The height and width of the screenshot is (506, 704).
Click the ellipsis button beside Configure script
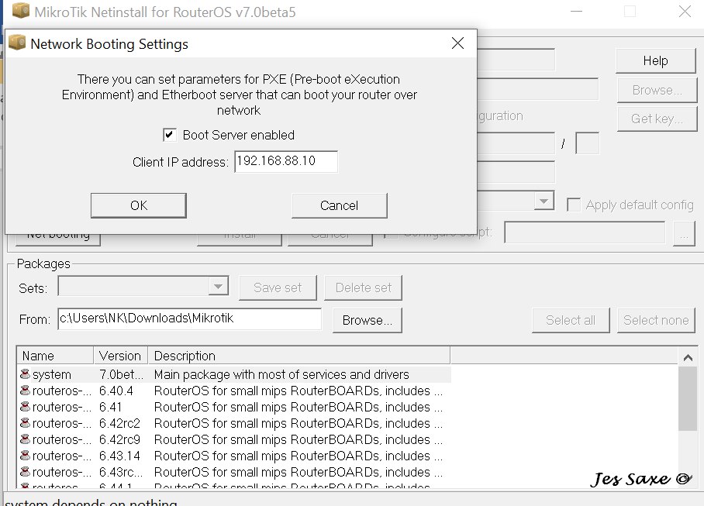[x=685, y=234]
